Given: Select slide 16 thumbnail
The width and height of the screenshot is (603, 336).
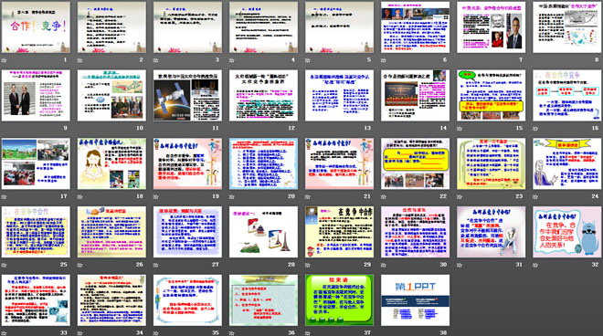Looking at the screenshot, I should pyautogui.click(x=567, y=95).
